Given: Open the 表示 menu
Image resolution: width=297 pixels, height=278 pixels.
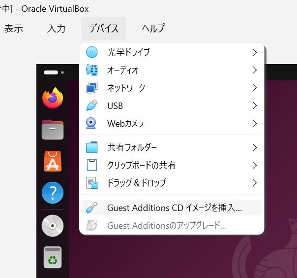Looking at the screenshot, I should point(14,29).
